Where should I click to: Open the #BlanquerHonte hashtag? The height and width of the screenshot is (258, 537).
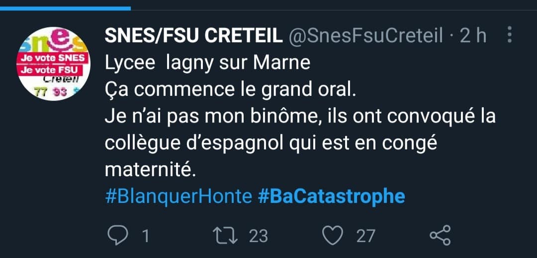179,196
